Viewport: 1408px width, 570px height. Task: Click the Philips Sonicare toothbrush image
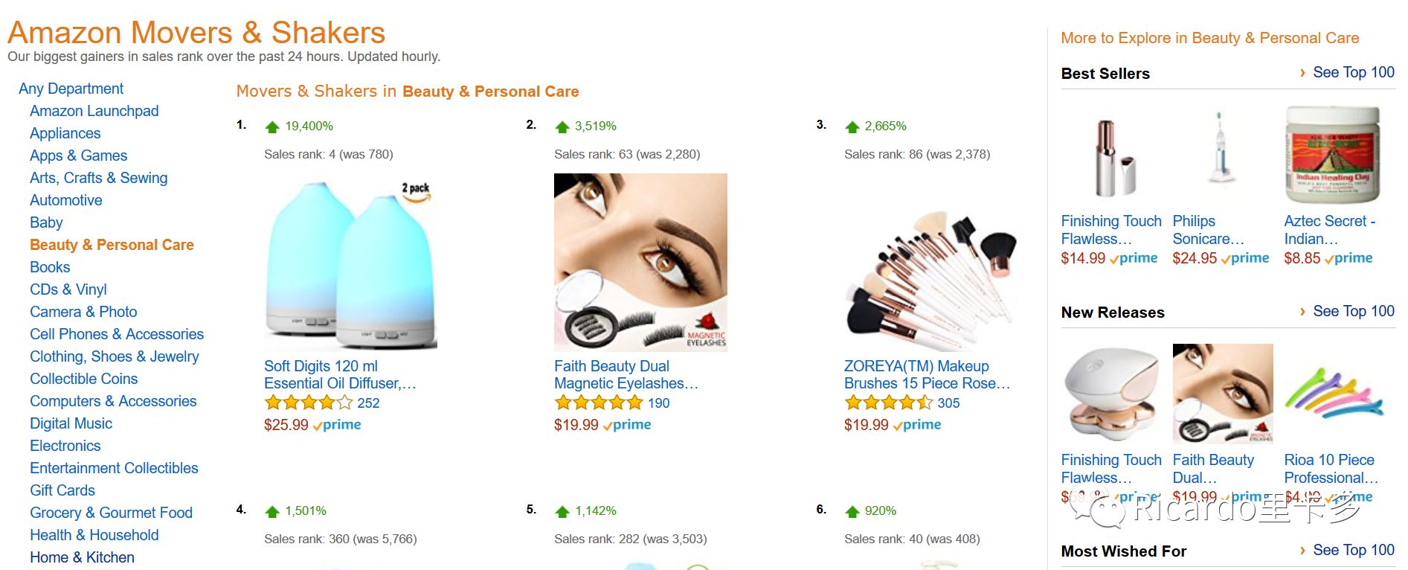tap(1220, 155)
